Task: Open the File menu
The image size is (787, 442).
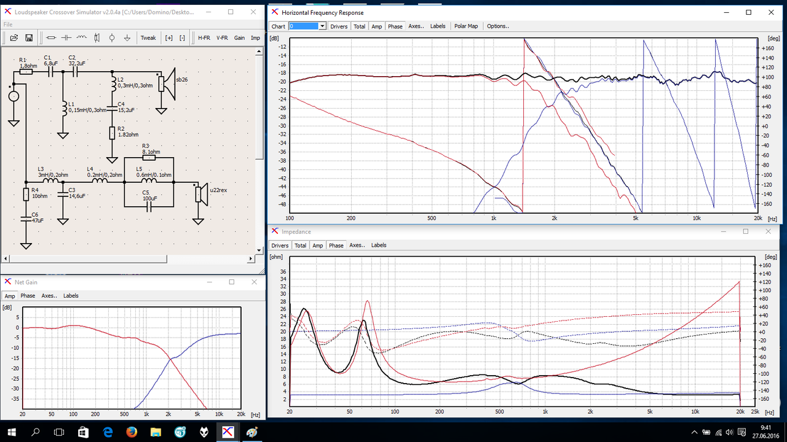Action: point(8,25)
